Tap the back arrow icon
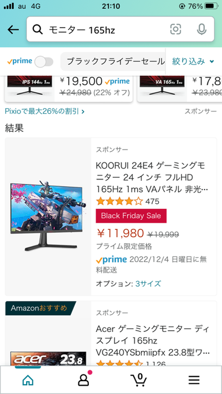The width and height of the screenshot is (222, 394). (x=13, y=30)
